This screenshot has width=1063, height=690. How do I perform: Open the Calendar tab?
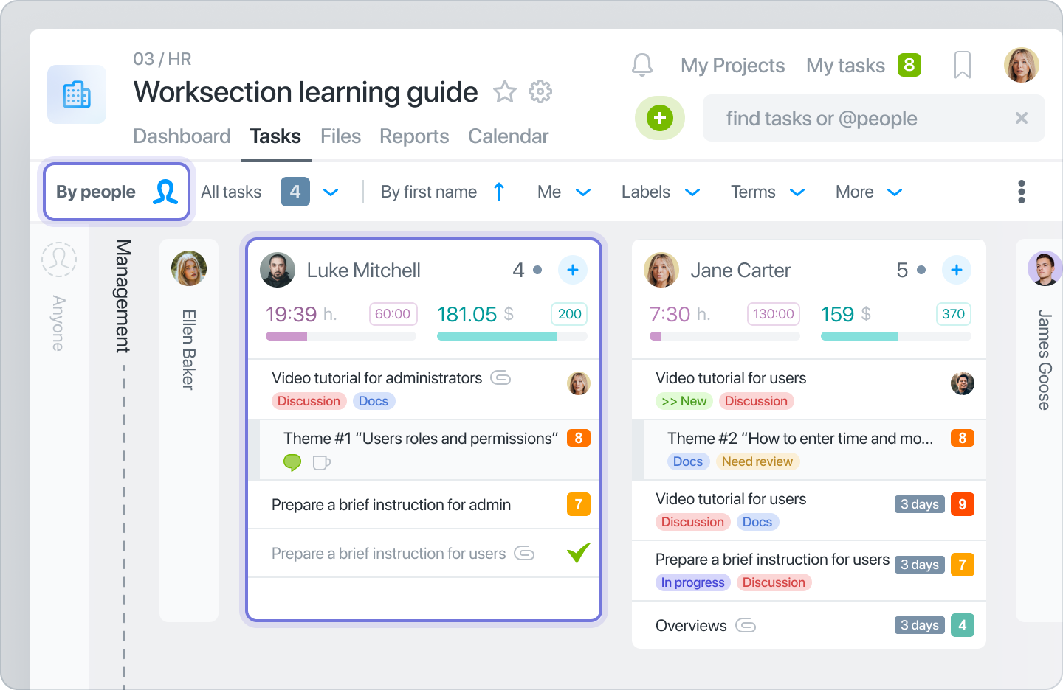click(x=508, y=136)
